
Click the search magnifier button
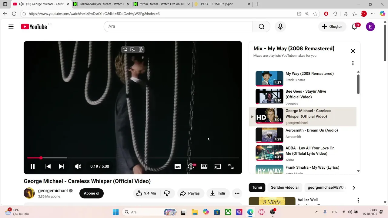click(261, 27)
